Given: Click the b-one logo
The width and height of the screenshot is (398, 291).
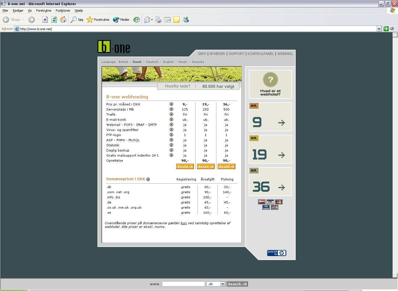Looking at the screenshot, I should coord(114,47).
